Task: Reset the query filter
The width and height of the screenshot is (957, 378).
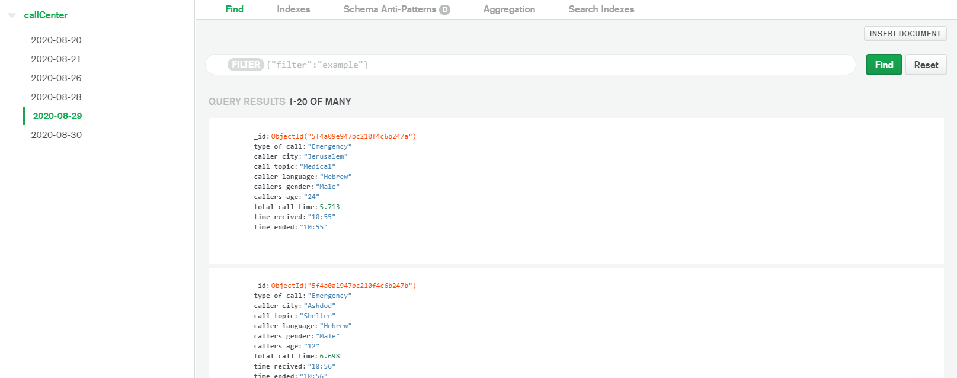Action: tap(926, 65)
